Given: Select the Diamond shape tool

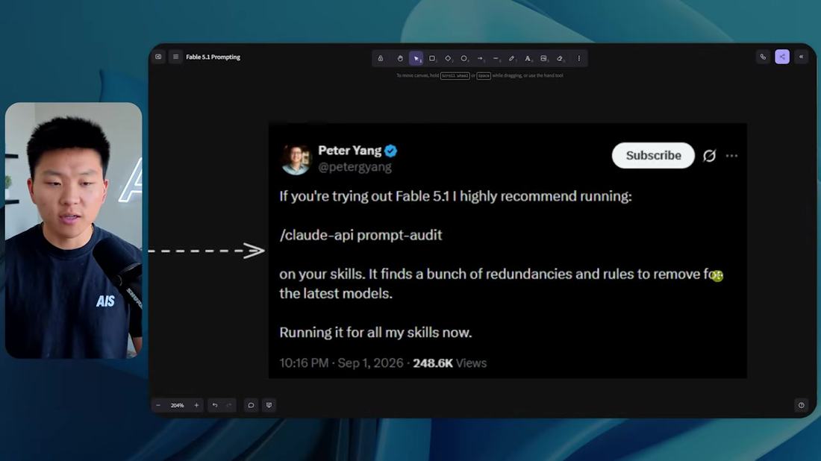Looking at the screenshot, I should click(448, 58).
